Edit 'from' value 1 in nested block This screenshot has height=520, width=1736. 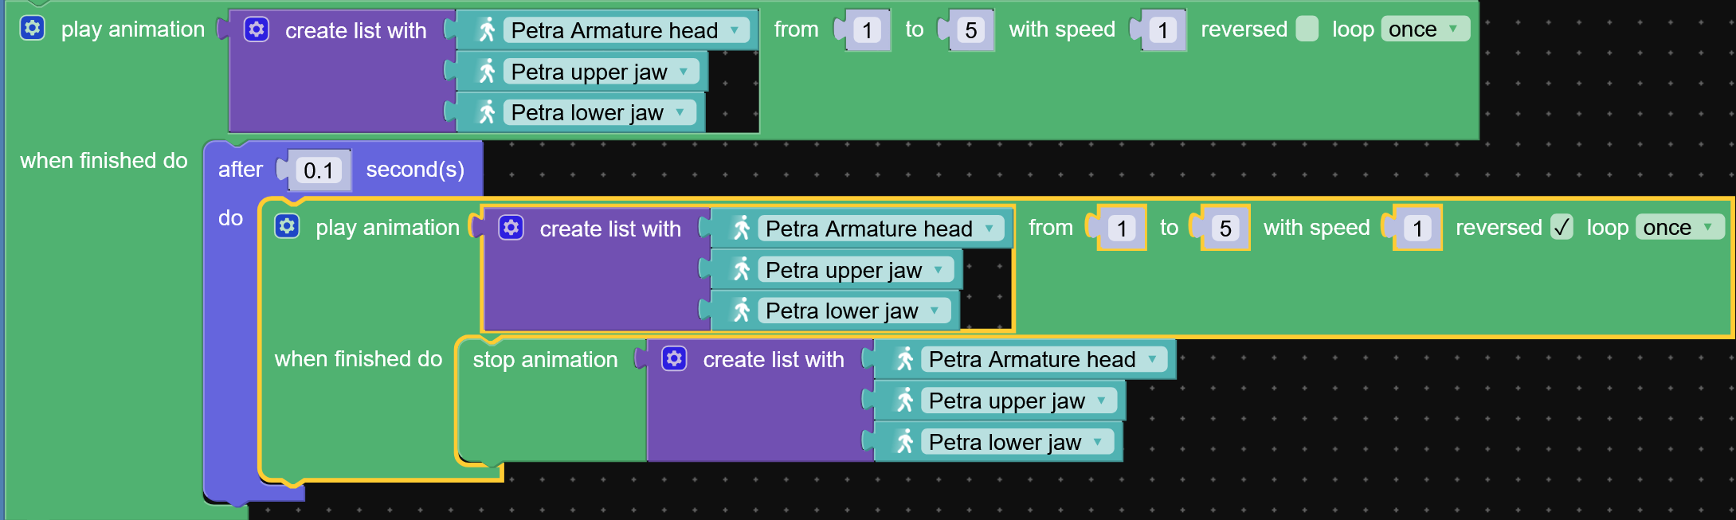[1122, 229]
